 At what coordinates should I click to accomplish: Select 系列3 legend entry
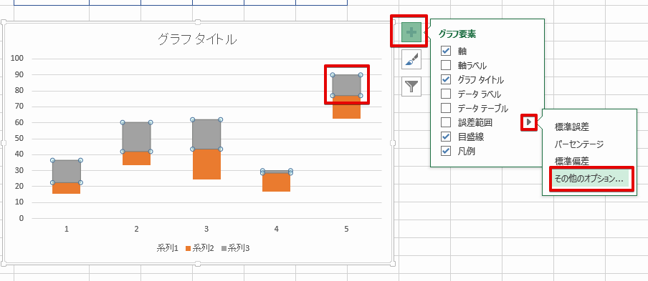click(236, 248)
